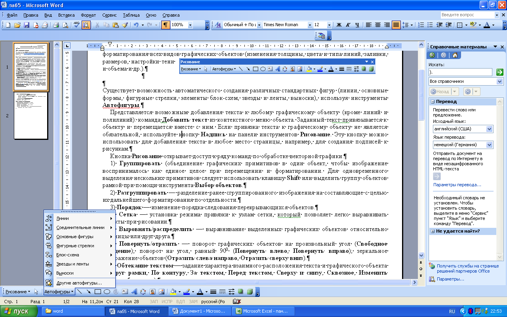Create a new blank document
The image size is (507, 317).
8,25
